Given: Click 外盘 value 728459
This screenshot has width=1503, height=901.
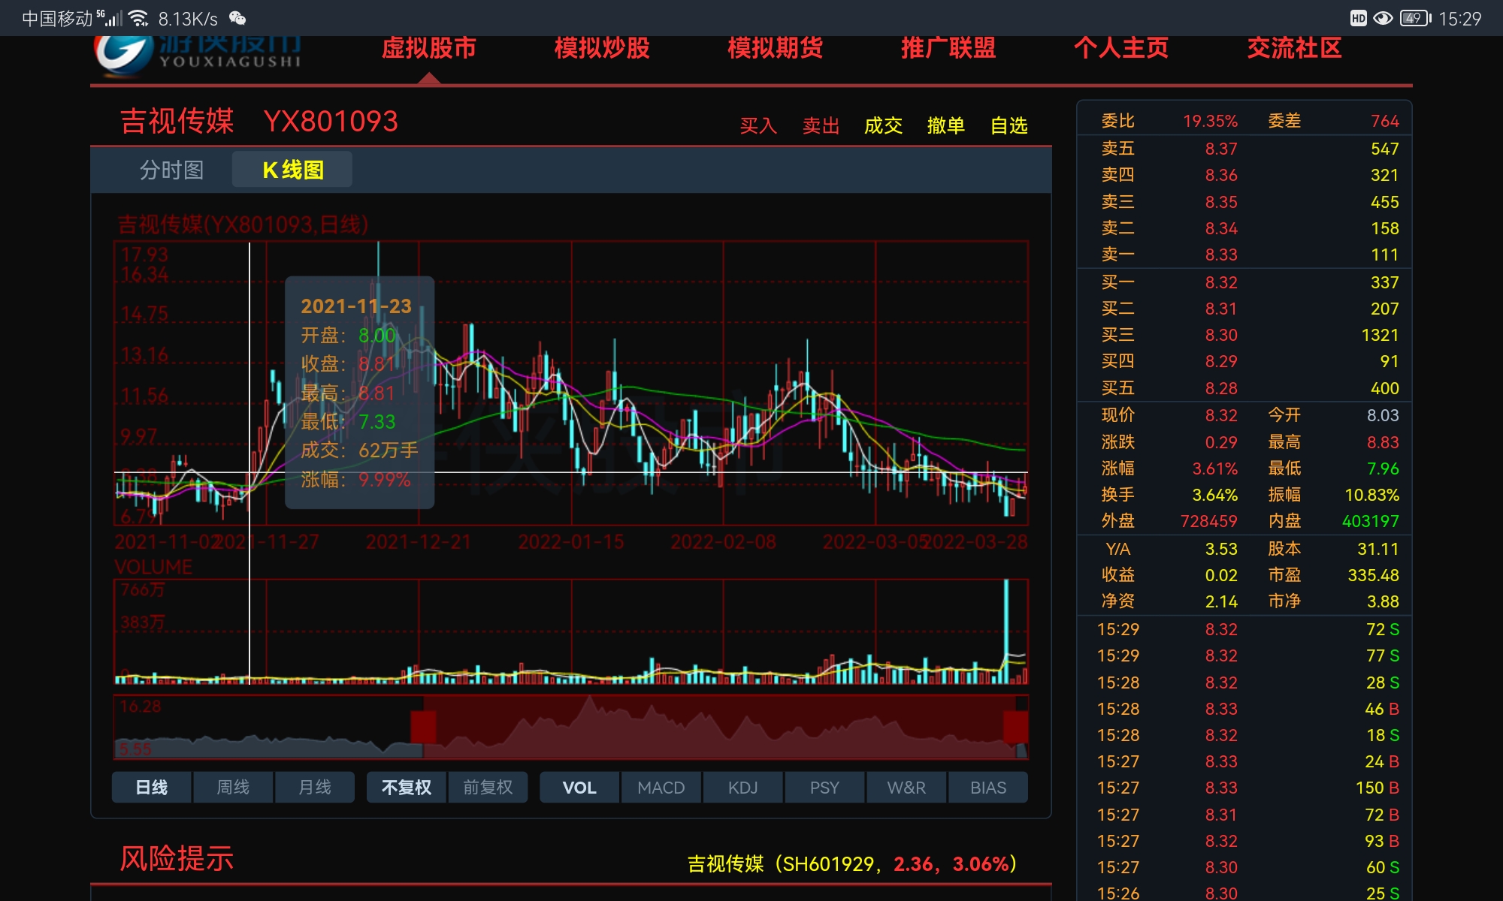Looking at the screenshot, I should (1208, 521).
